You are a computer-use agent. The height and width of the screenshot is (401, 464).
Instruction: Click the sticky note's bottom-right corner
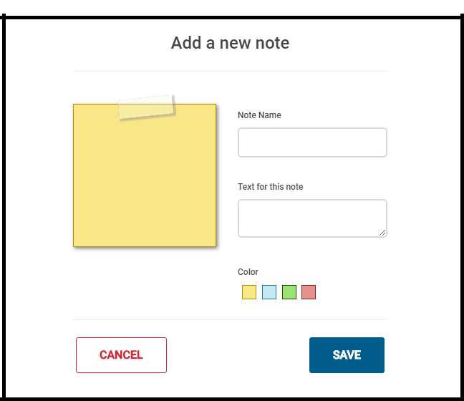tap(214, 245)
